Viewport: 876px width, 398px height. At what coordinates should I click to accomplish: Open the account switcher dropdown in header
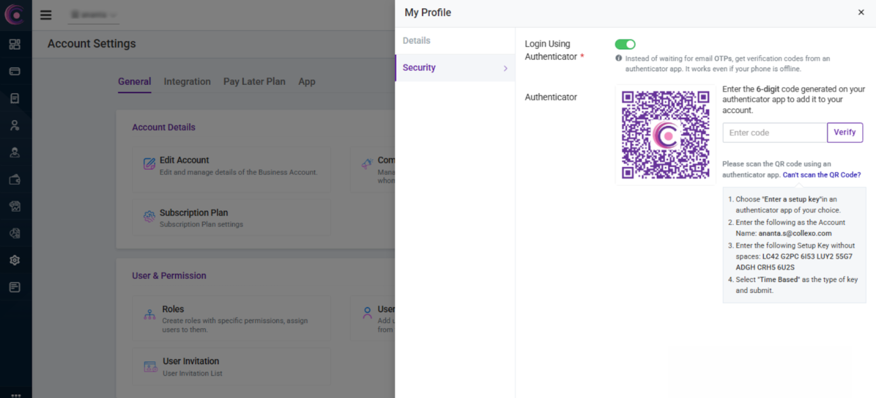(94, 15)
